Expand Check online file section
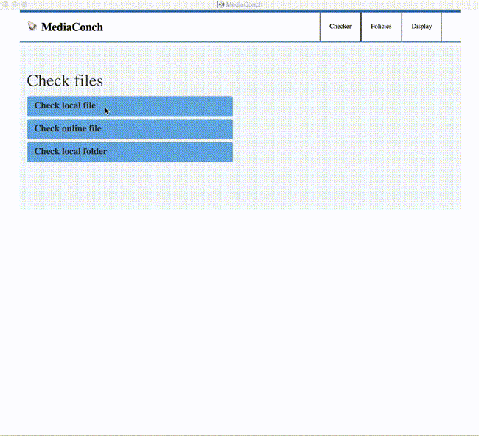This screenshot has height=436, width=479. coord(130,128)
